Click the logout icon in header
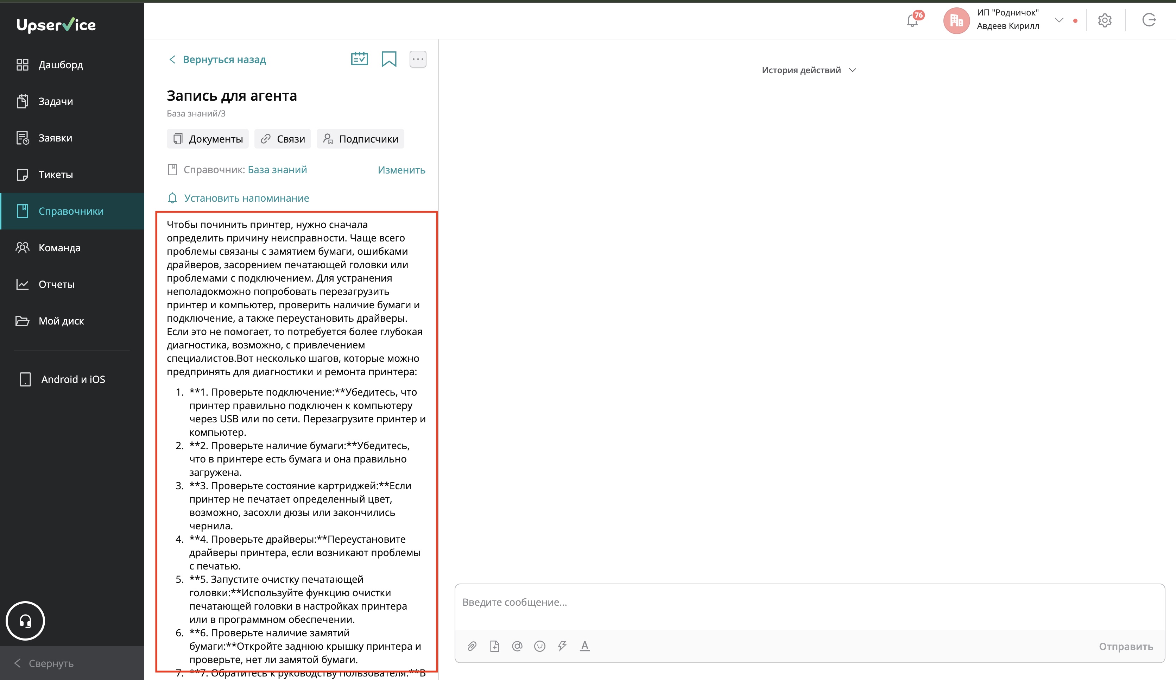Viewport: 1176px width, 680px height. point(1149,20)
